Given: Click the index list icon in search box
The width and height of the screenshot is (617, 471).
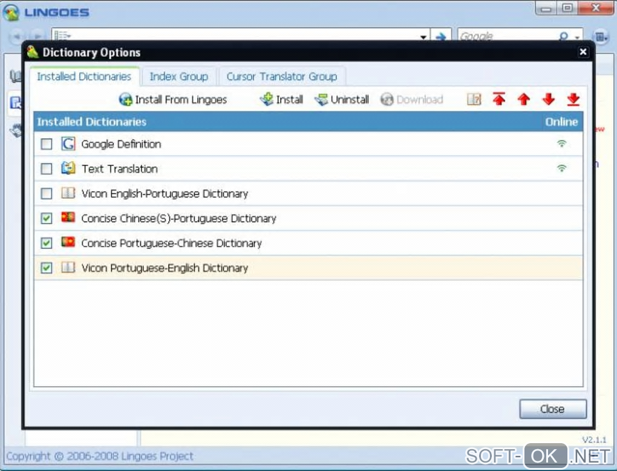Looking at the screenshot, I should click(62, 36).
